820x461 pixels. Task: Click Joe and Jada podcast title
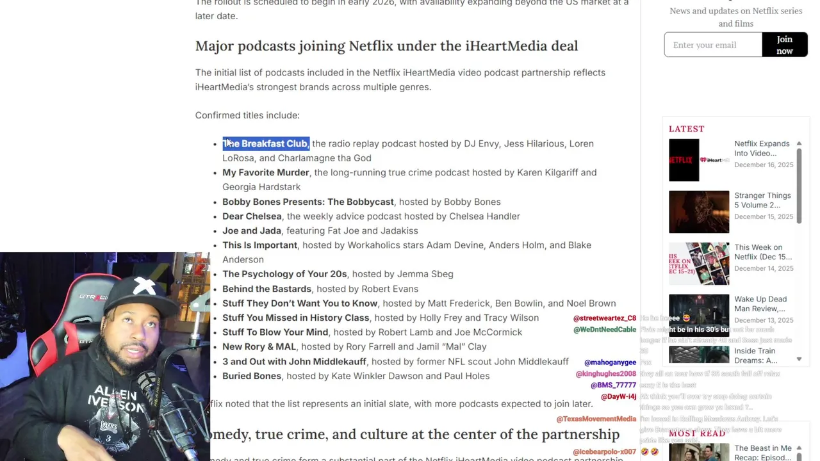click(x=252, y=230)
